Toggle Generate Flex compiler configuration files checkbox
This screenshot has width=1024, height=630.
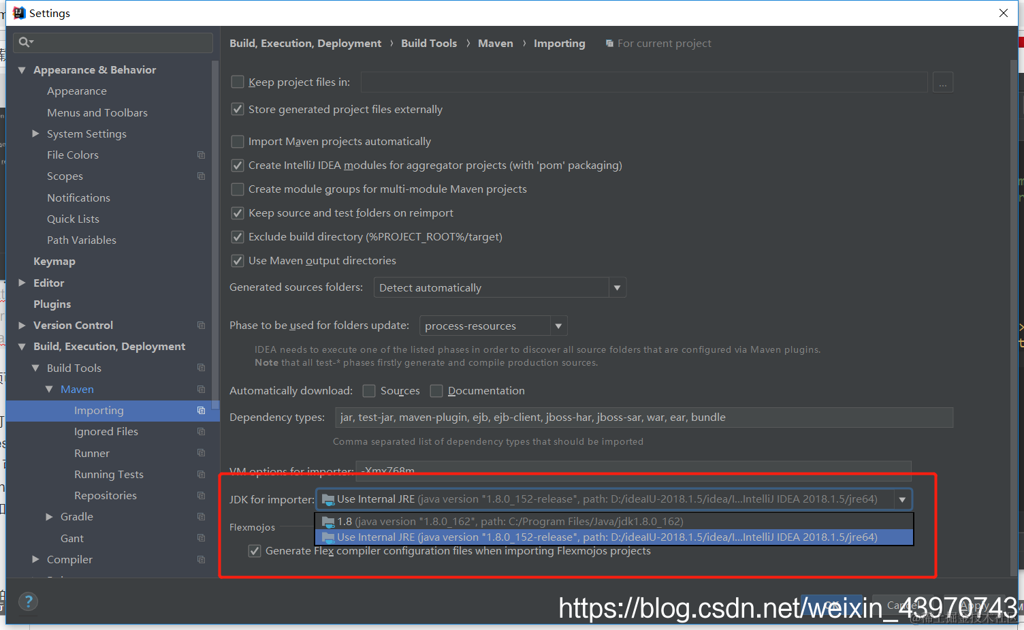255,550
